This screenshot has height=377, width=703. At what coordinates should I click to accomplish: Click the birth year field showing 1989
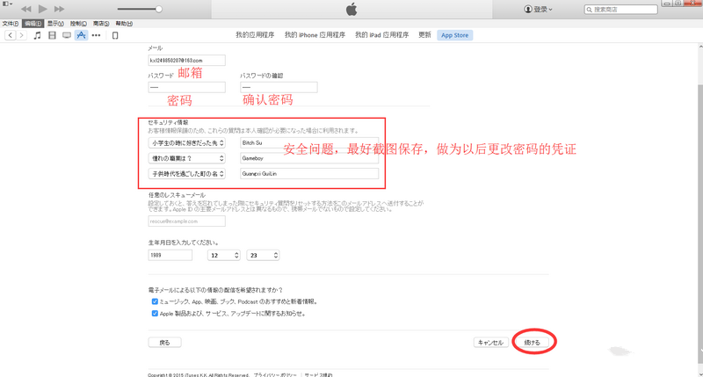coord(170,255)
